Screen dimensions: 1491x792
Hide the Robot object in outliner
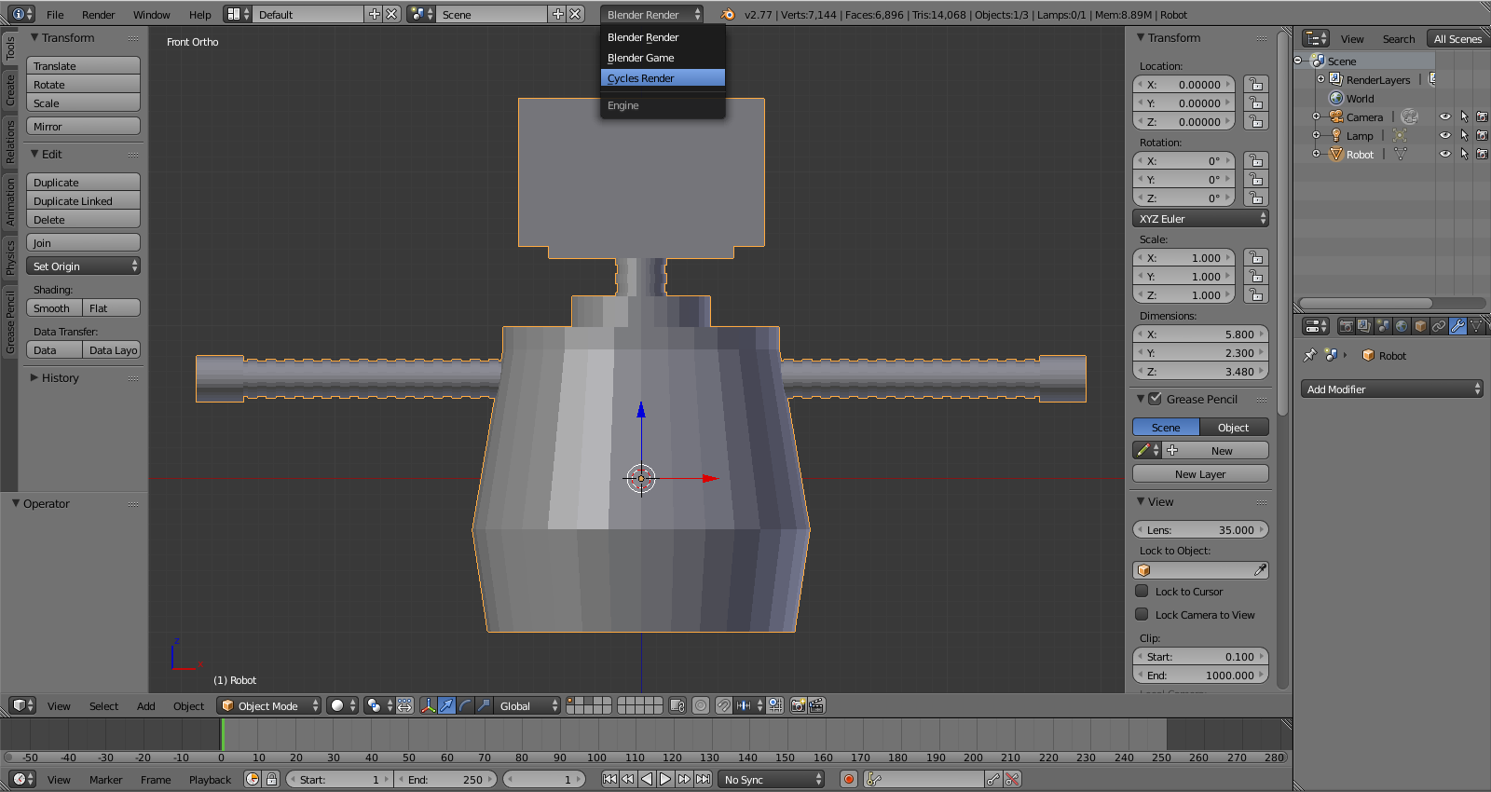coord(1444,155)
